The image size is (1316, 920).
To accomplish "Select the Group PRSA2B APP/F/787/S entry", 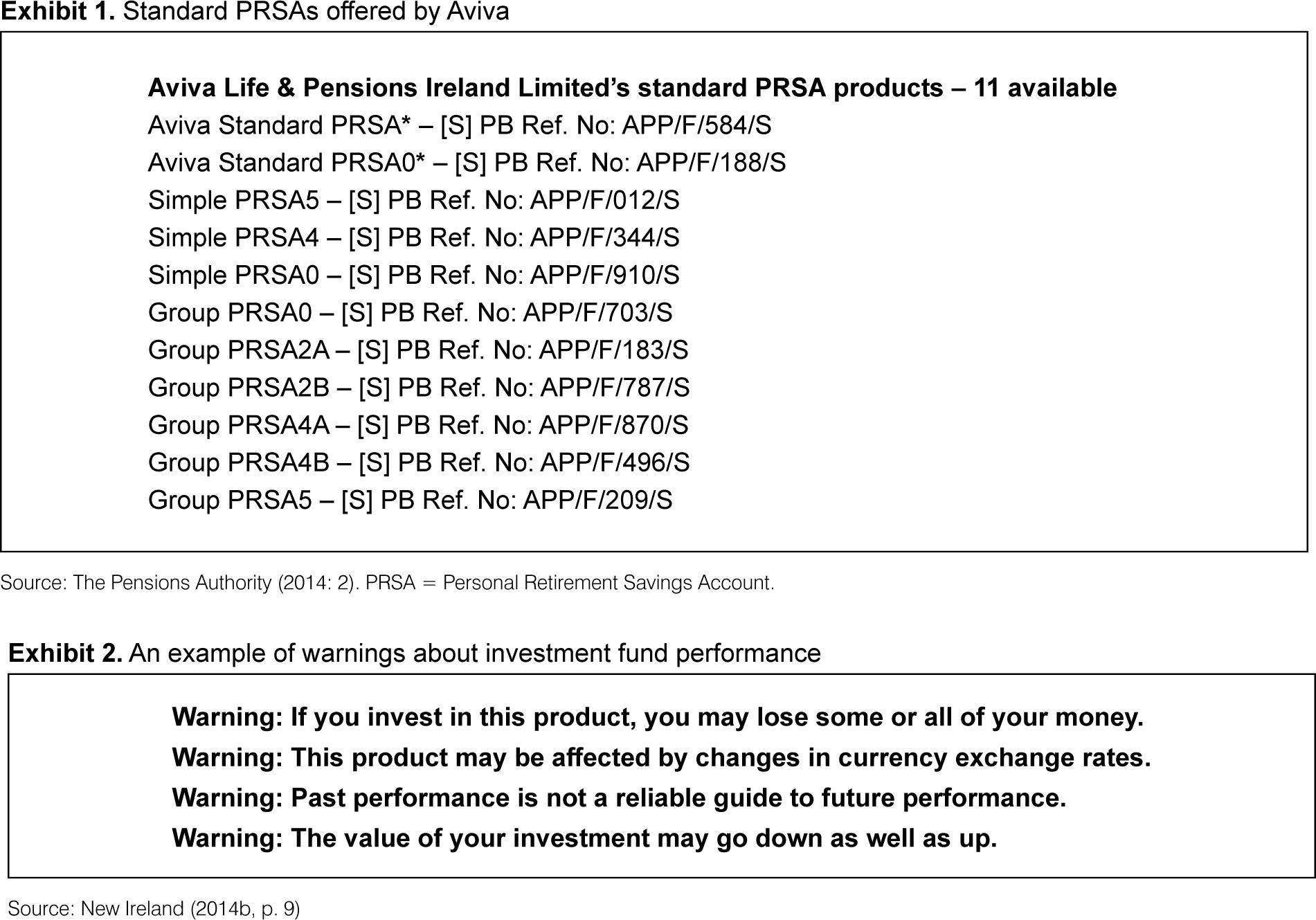I will [418, 387].
